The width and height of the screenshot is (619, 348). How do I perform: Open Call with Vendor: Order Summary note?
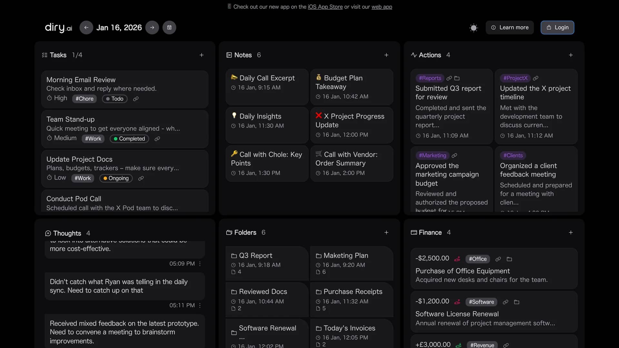352,163
